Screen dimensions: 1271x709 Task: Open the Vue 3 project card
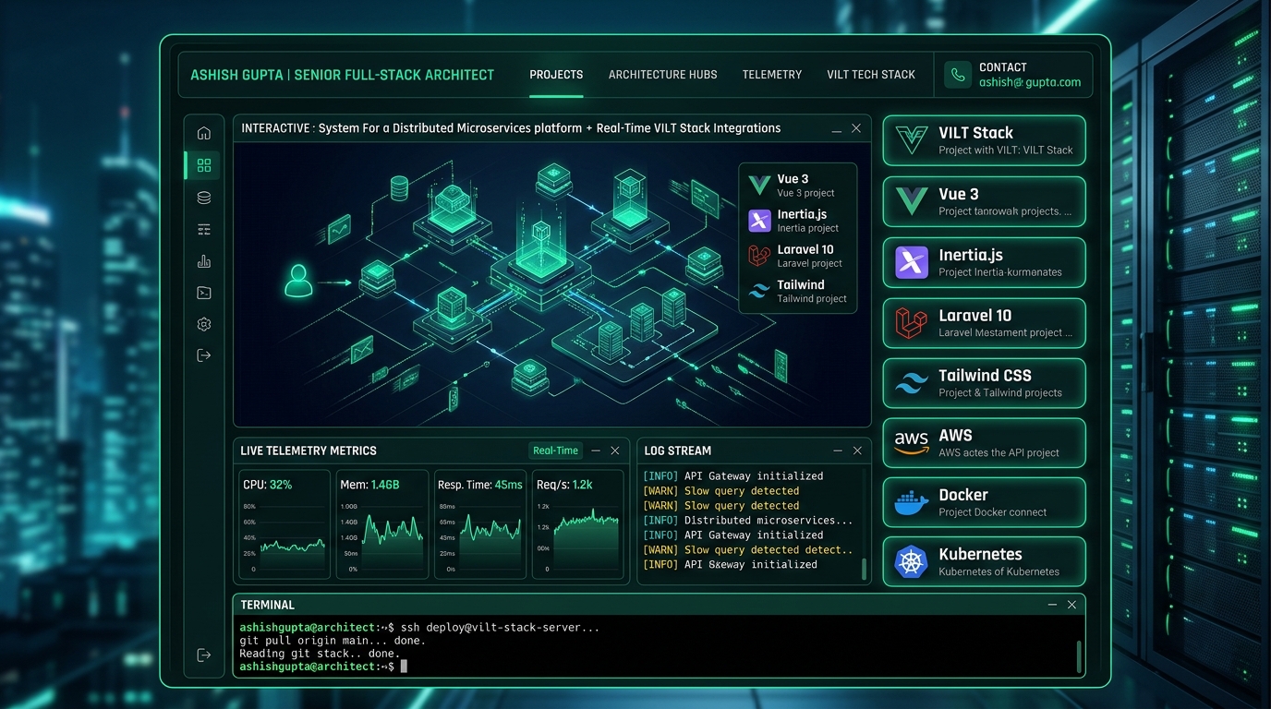click(984, 201)
